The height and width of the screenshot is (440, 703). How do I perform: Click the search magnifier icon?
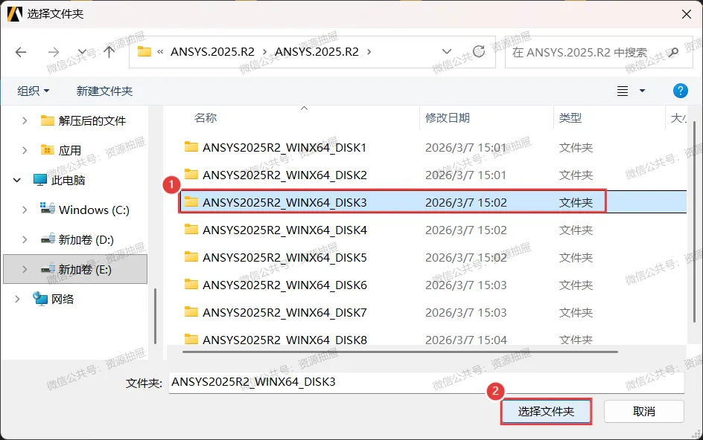click(x=672, y=52)
